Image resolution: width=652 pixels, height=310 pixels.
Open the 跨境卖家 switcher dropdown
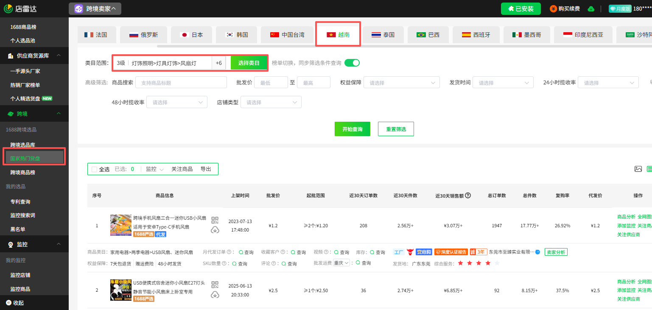(95, 8)
